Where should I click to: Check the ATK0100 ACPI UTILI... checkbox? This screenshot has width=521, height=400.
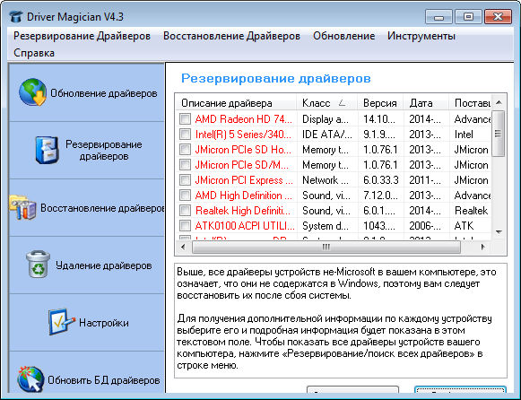[x=185, y=226]
